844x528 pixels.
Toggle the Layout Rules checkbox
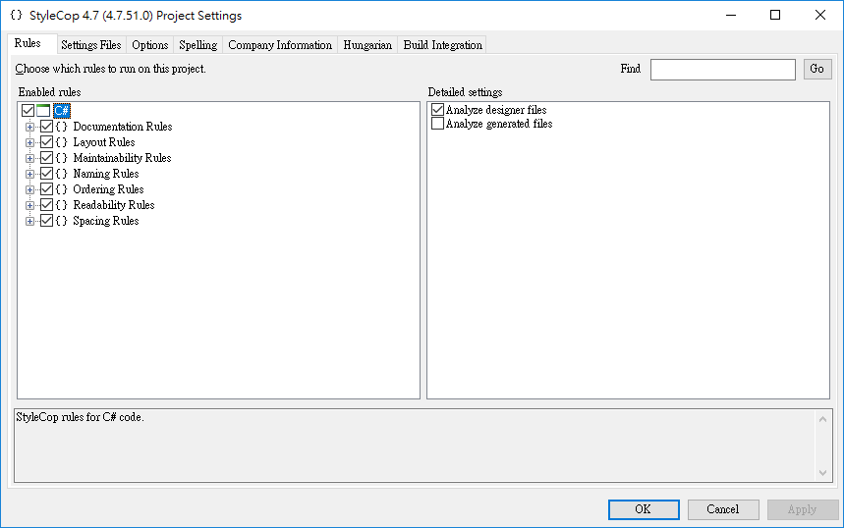[47, 142]
